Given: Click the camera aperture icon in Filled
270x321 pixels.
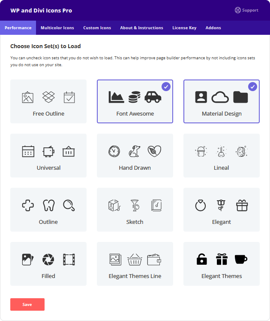Looking at the screenshot, I should pyautogui.click(x=48, y=259).
